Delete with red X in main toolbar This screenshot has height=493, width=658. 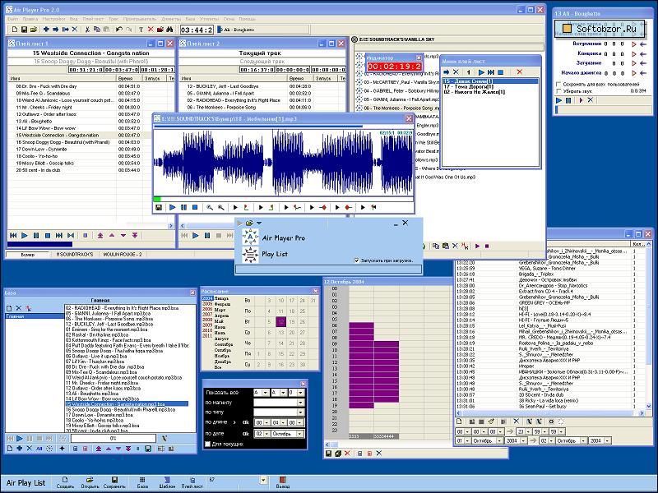151,30
